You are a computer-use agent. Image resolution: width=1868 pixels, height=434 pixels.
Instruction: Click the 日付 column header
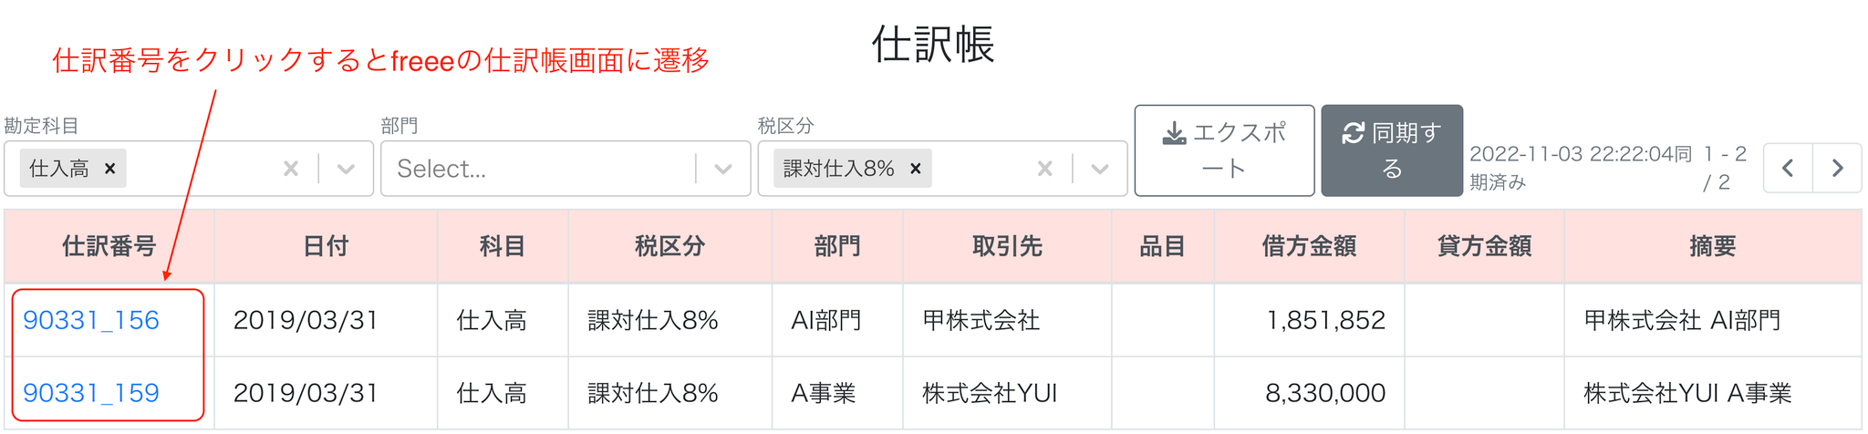326,246
